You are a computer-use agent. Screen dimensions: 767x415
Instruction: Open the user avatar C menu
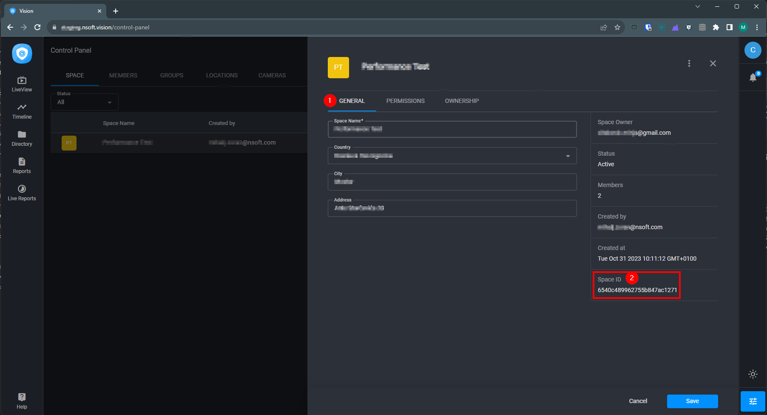tap(753, 50)
